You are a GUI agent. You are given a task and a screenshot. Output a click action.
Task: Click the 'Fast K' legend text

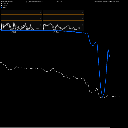[x=5, y=6]
